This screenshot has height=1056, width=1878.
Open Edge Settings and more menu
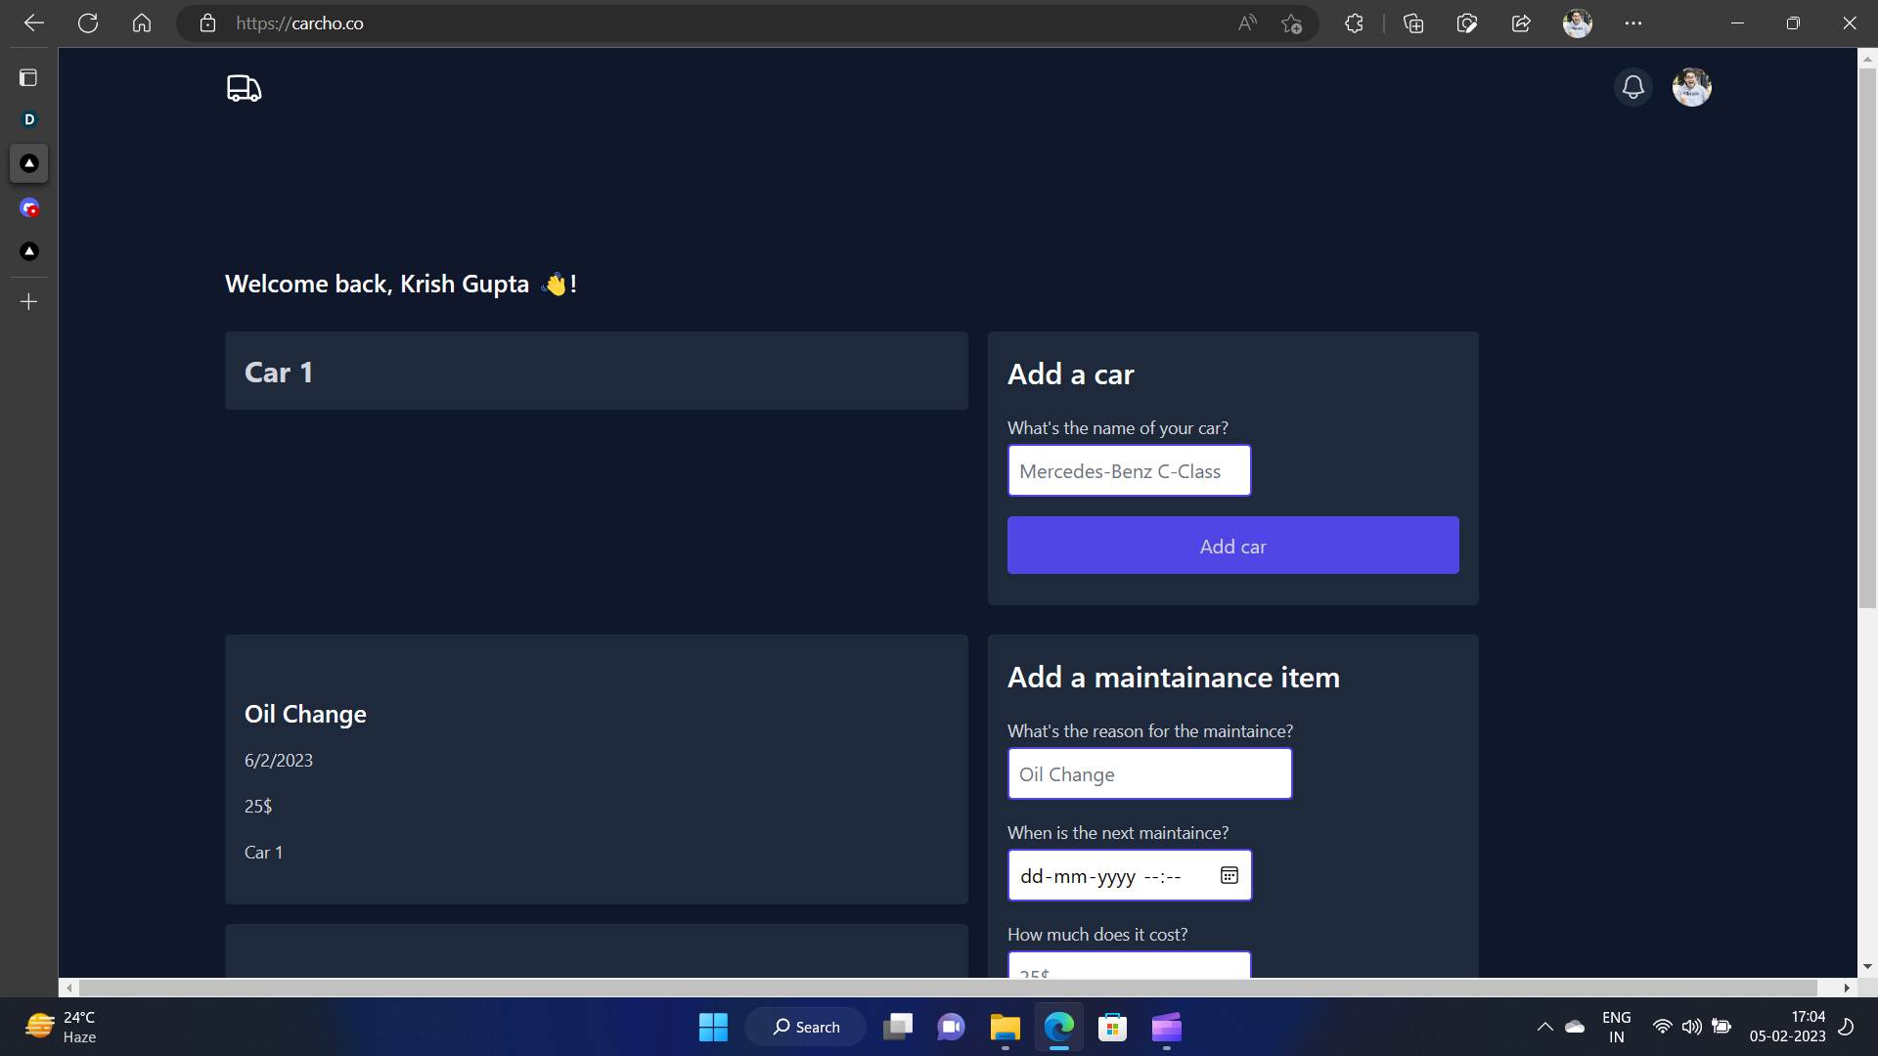[1632, 23]
